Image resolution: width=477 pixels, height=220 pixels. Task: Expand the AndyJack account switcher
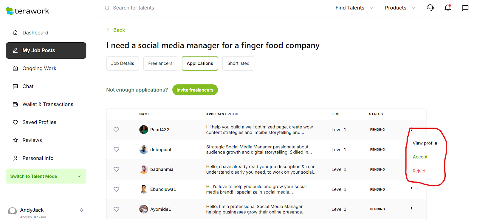(x=81, y=210)
